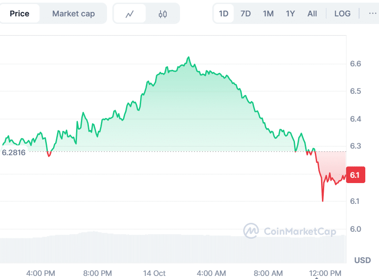Click the USD currency label
379x279 pixels.
[362, 260]
